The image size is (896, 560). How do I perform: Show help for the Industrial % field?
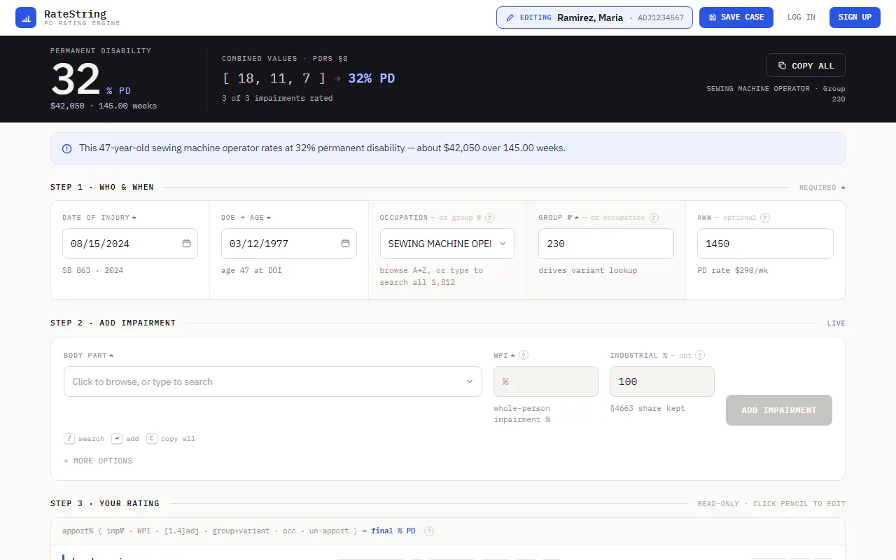(x=700, y=356)
